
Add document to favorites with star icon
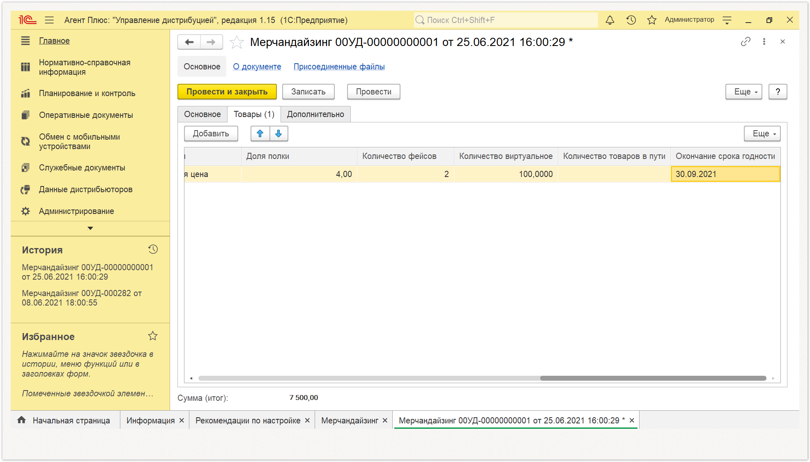point(237,42)
